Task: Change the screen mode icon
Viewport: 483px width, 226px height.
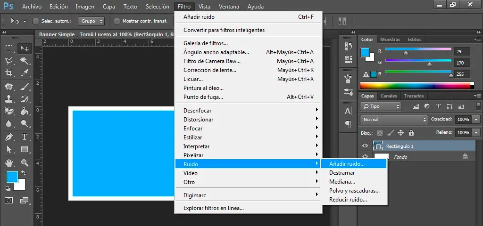Action: (24, 201)
